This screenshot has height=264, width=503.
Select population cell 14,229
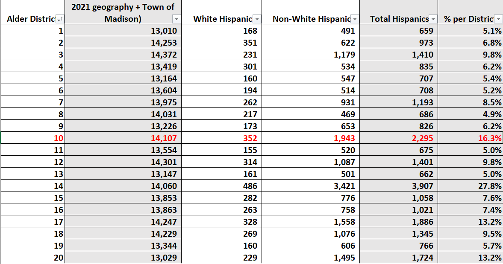123,234
